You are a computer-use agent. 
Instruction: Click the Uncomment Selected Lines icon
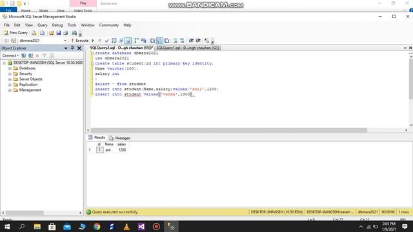click(x=182, y=41)
